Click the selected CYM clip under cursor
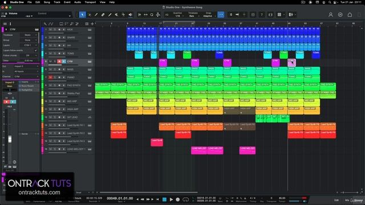The width and height of the screenshot is (365, 205). click(x=291, y=63)
